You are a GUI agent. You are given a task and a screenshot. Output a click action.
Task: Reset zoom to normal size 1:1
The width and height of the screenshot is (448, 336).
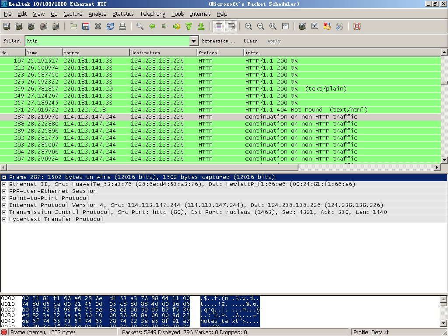point(273,26)
